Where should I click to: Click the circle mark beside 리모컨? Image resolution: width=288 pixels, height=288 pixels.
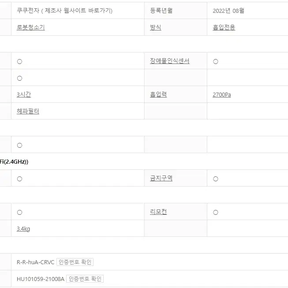tap(216, 213)
